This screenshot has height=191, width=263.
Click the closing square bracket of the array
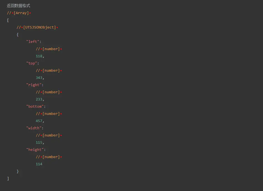[x=8, y=179]
